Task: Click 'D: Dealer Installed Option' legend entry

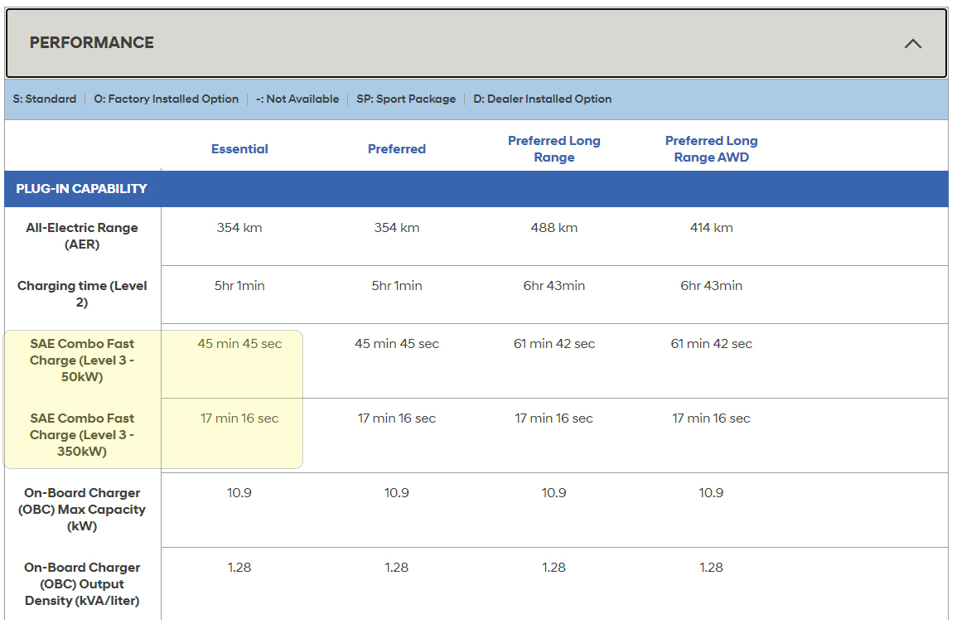Action: coord(543,99)
